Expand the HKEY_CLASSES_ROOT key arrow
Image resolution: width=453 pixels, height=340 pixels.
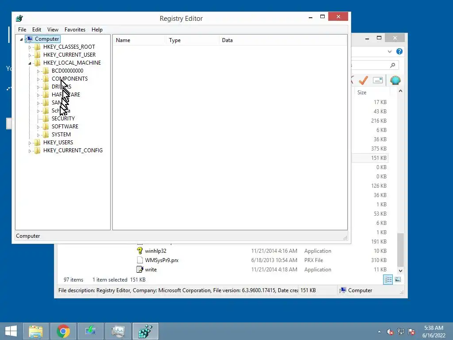(30, 47)
